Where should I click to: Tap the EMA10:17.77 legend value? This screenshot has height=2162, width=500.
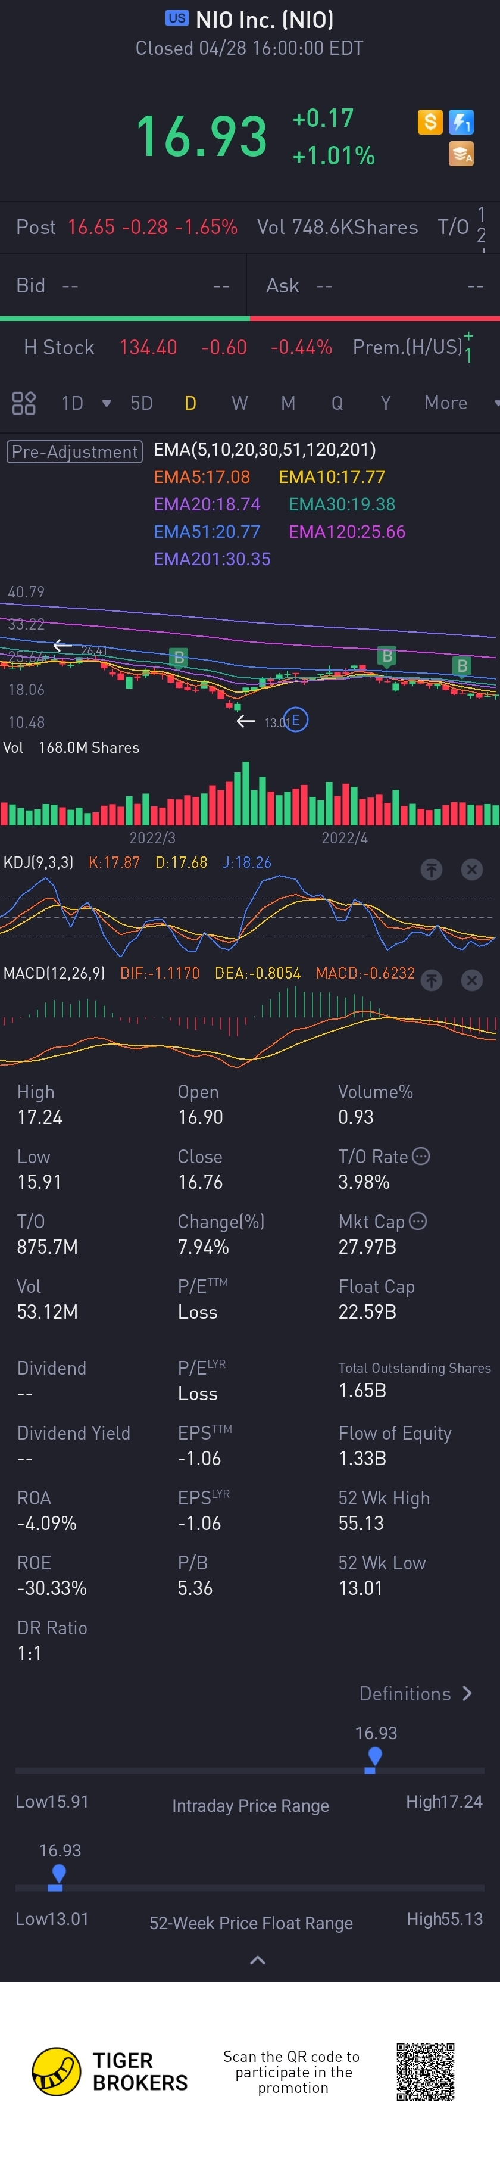coord(332,476)
